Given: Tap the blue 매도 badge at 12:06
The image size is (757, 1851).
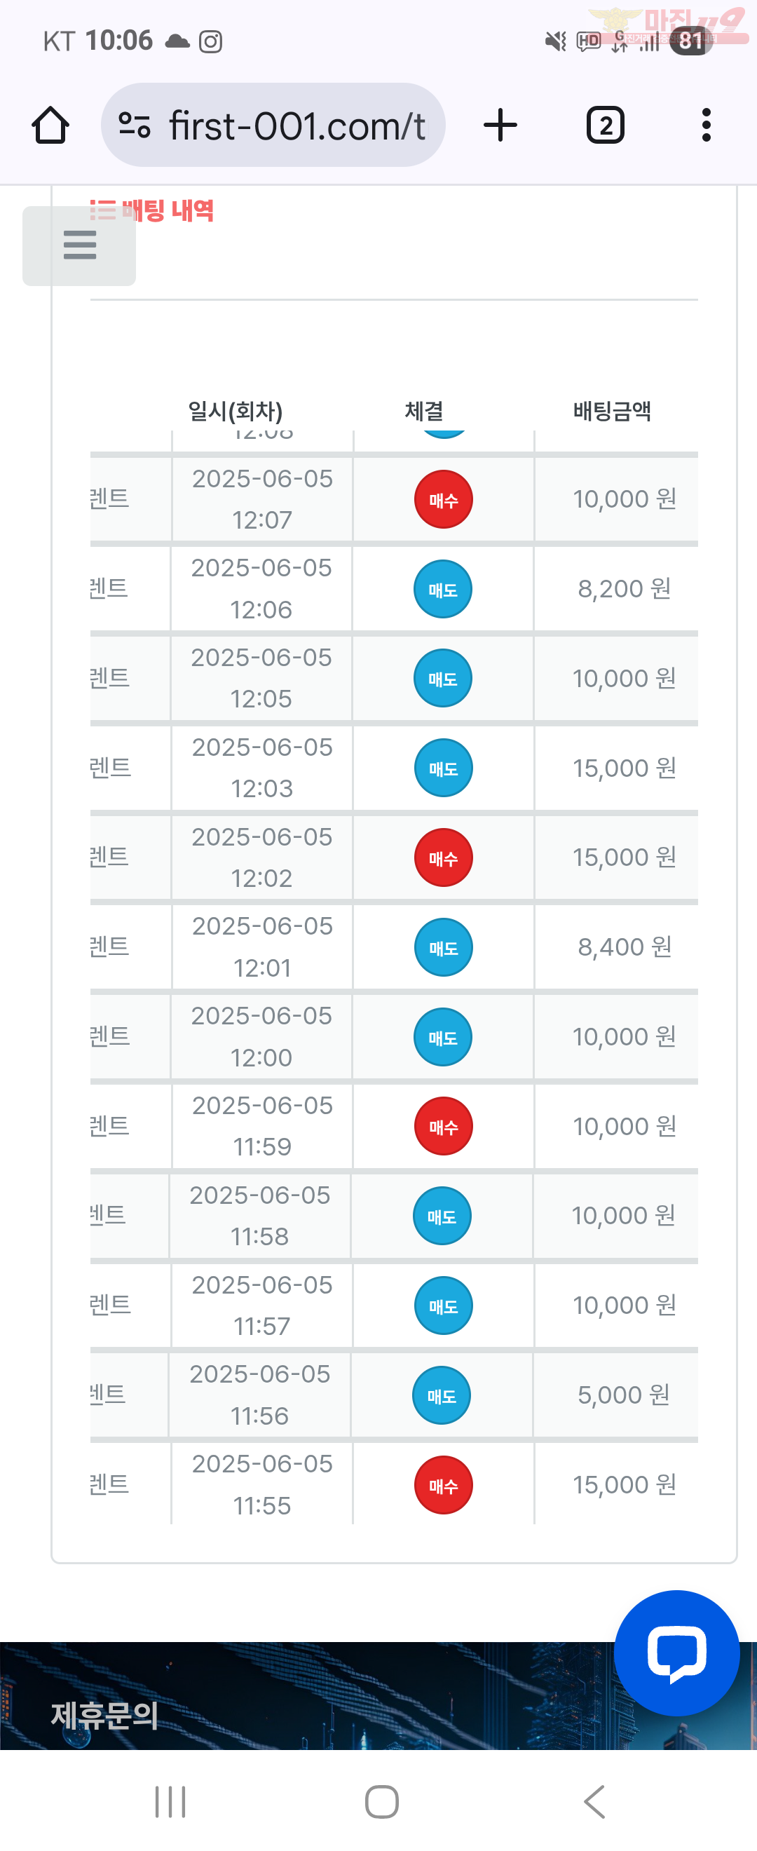Looking at the screenshot, I should coord(442,589).
